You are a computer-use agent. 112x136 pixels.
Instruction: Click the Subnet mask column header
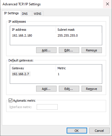pyautogui.click(x=79, y=30)
